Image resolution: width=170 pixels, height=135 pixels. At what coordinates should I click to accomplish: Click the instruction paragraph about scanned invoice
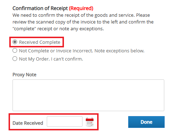point(83,22)
